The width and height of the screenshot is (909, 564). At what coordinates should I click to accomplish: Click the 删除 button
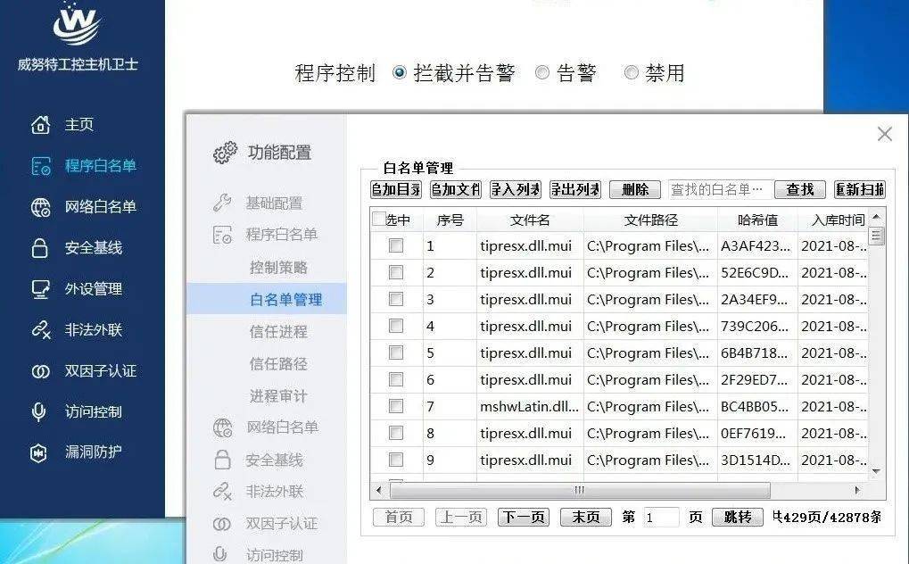click(635, 190)
